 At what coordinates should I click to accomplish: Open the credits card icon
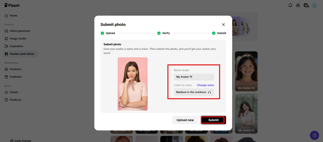coord(298,5)
